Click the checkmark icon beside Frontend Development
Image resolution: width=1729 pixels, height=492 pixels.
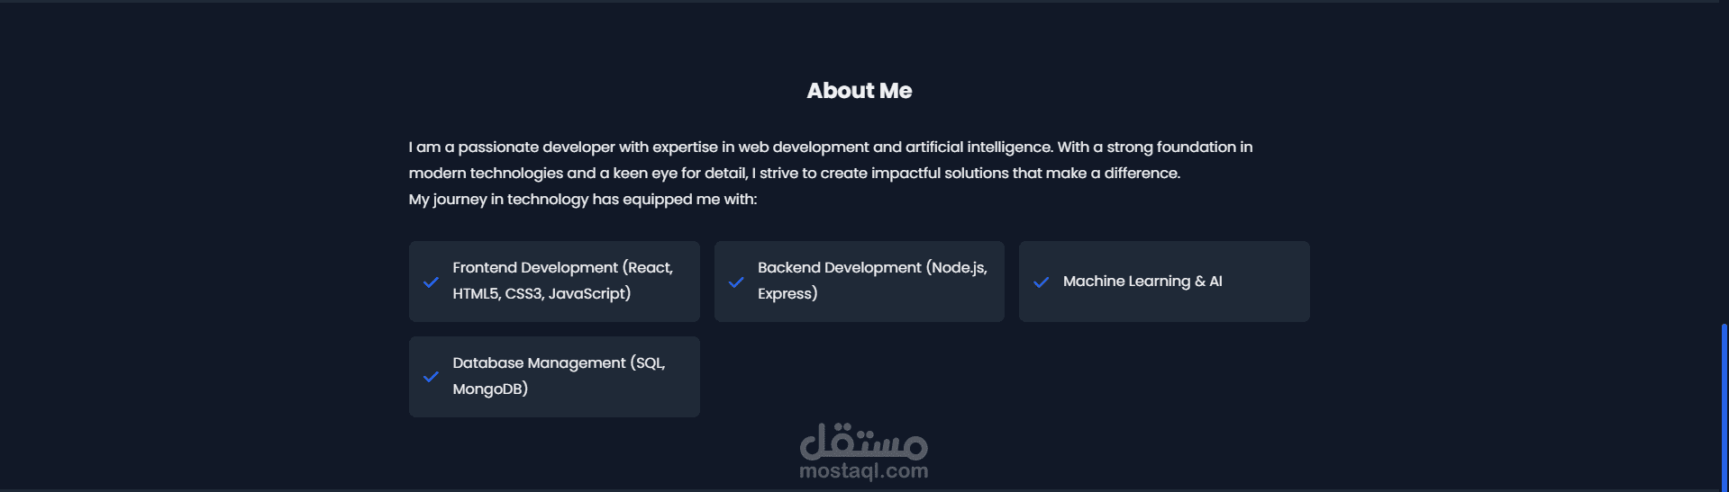pos(431,282)
